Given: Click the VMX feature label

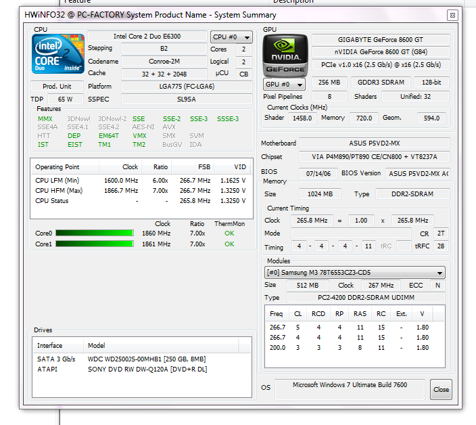Looking at the screenshot, I should pos(139,136).
